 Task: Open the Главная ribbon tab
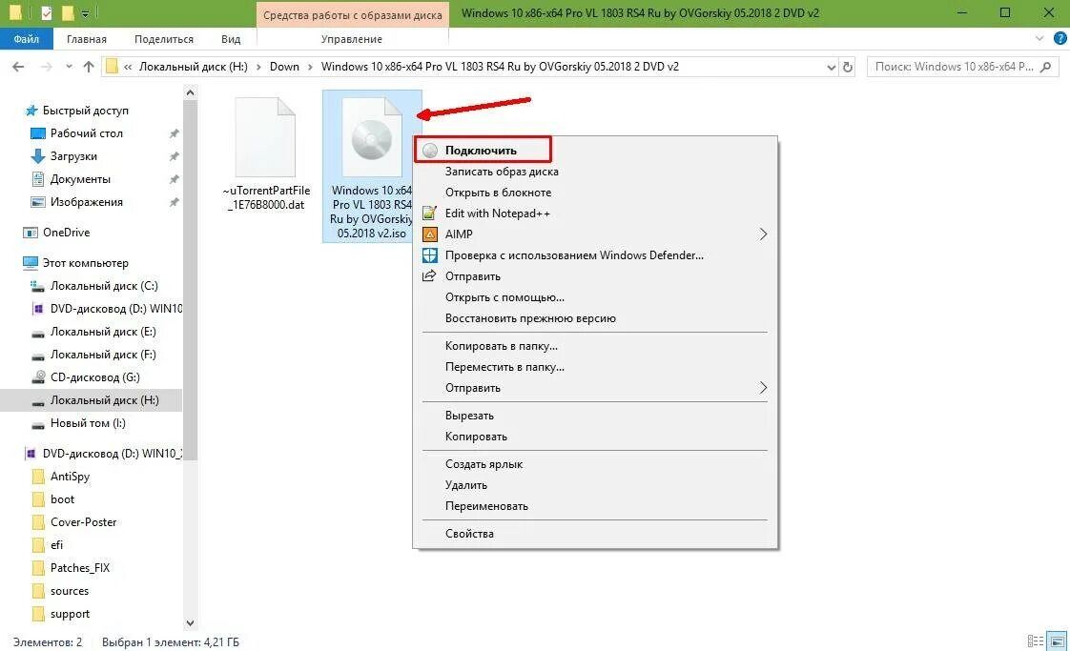coord(87,39)
